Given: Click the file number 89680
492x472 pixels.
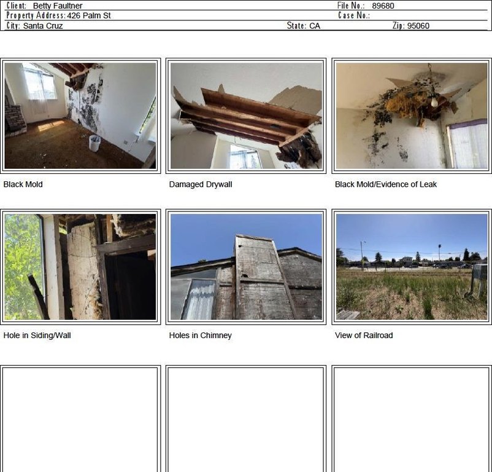Looking at the screenshot, I should (x=383, y=6).
